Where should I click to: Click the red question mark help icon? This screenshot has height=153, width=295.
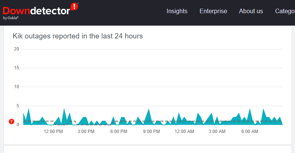[11, 122]
